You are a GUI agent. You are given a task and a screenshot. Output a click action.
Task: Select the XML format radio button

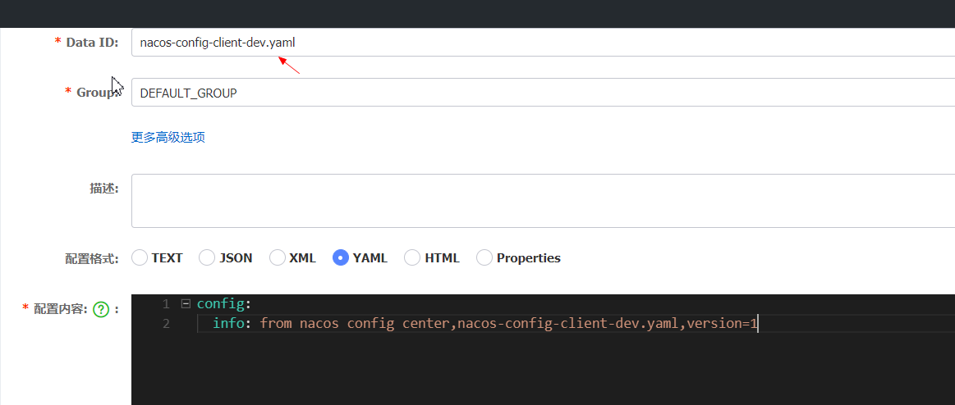click(x=277, y=257)
